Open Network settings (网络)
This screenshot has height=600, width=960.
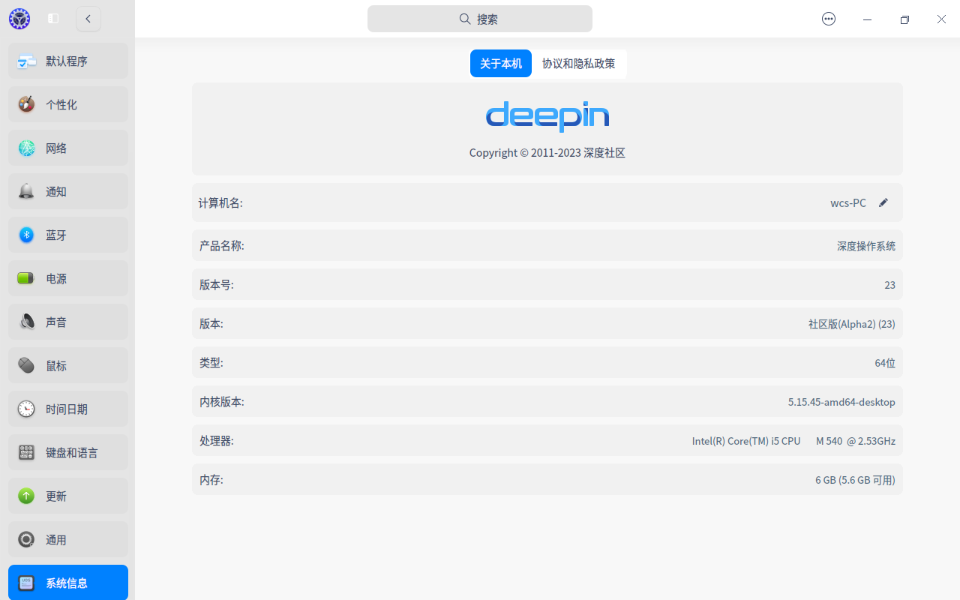pyautogui.click(x=67, y=148)
